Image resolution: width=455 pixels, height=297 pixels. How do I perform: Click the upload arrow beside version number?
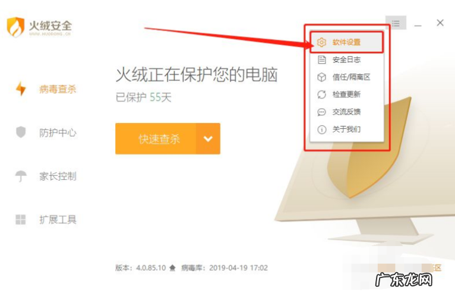coord(172,268)
